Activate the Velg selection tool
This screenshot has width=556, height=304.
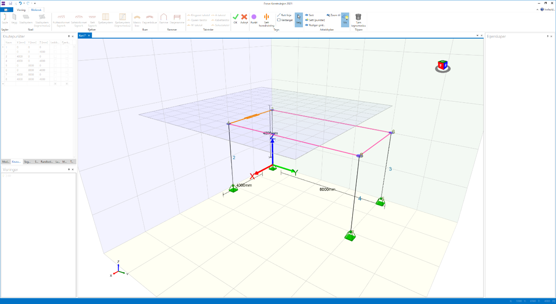click(298, 19)
